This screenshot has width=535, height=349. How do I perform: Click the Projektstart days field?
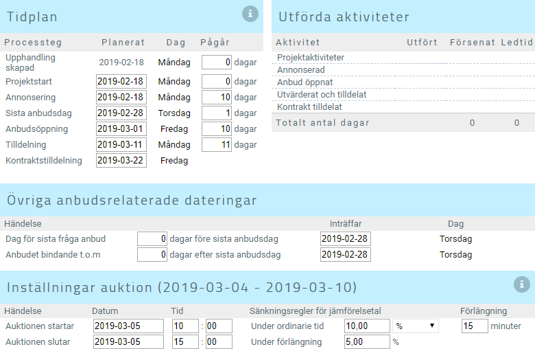click(x=217, y=81)
